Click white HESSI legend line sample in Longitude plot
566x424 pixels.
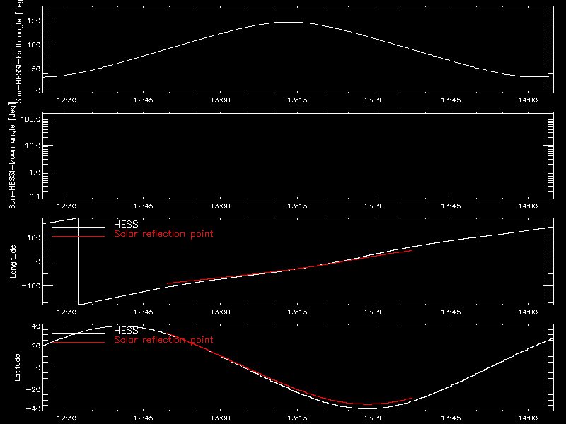pos(79,227)
